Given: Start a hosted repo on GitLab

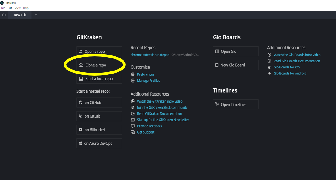Looking at the screenshot, I should 99,116.
